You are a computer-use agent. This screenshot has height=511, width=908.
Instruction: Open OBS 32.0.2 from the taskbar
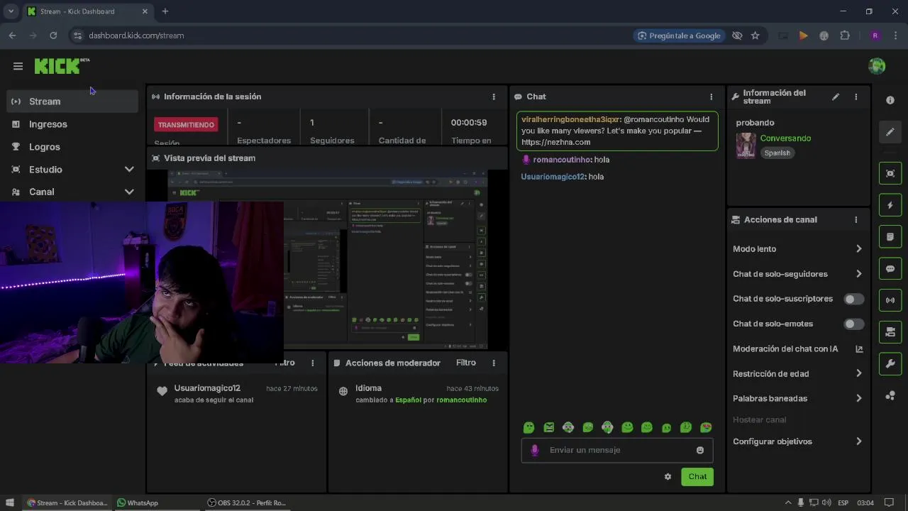[x=247, y=502]
